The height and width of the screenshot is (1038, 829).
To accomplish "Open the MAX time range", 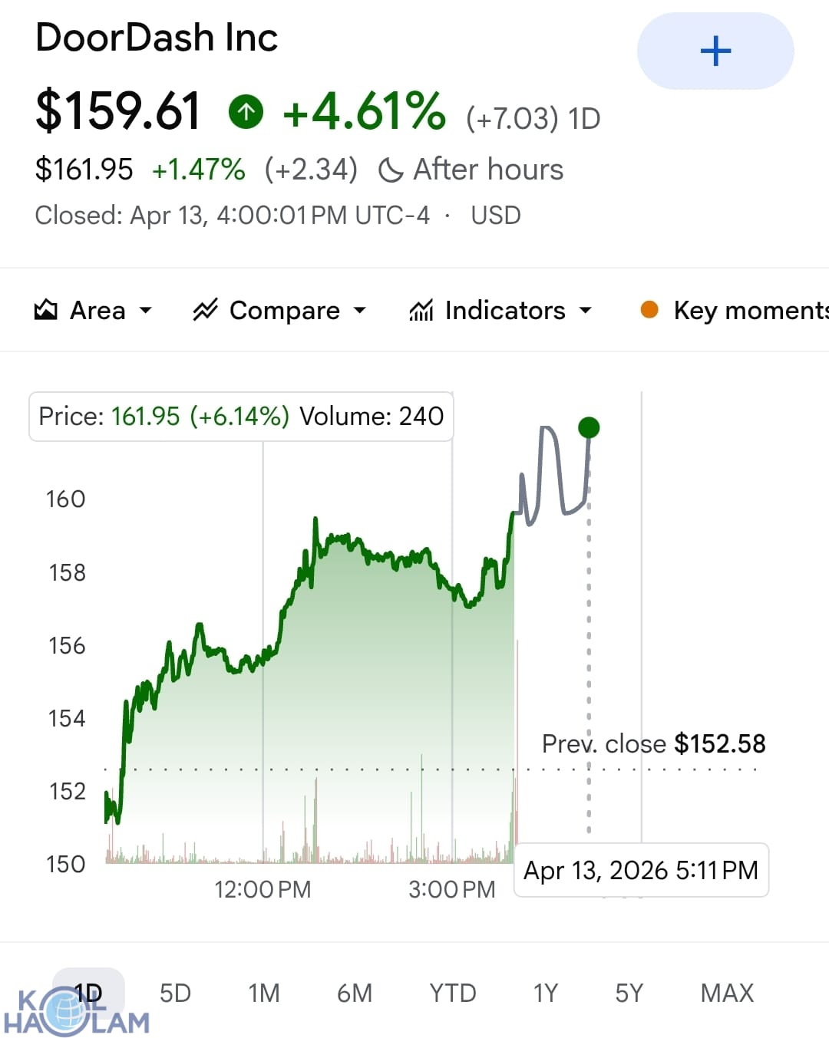I will click(727, 993).
